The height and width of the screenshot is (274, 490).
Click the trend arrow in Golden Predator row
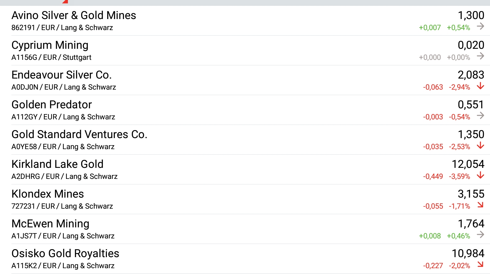coord(480,116)
